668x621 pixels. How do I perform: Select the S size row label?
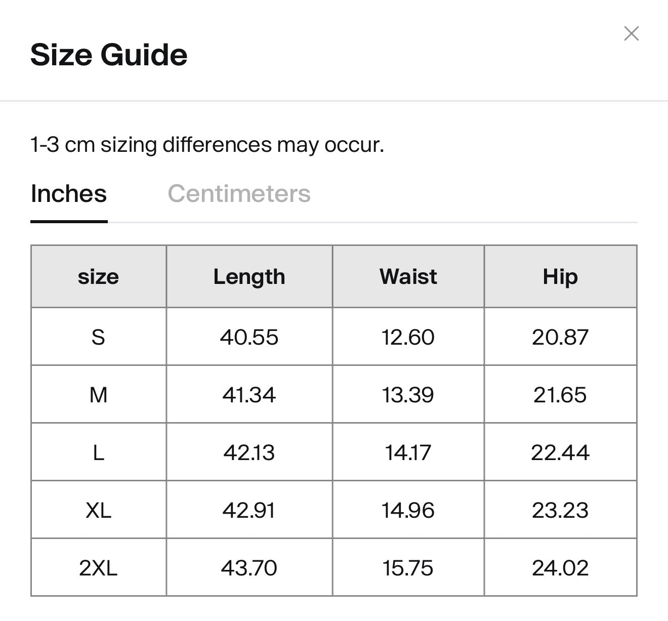(x=98, y=337)
